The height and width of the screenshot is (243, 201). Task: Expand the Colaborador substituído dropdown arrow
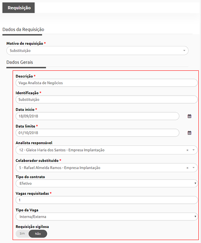pos(194,167)
